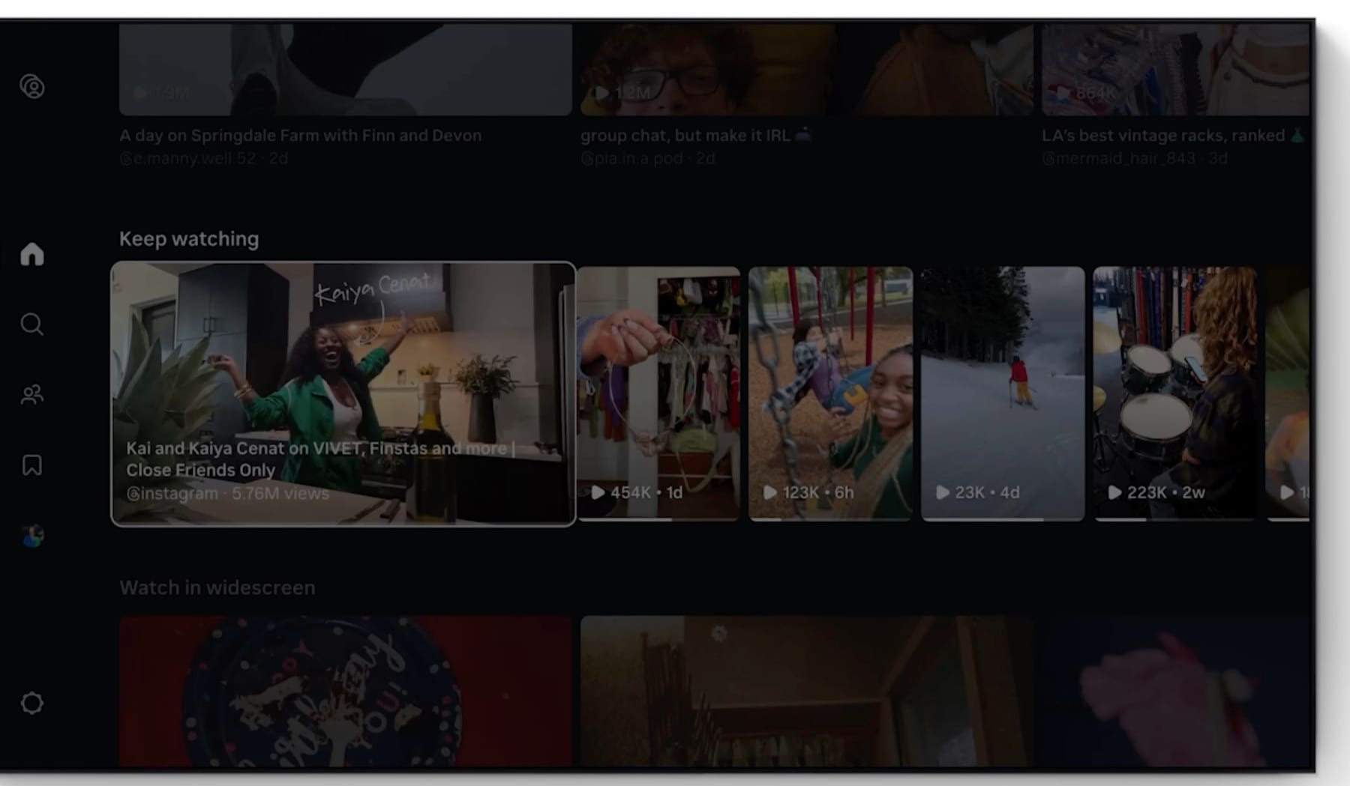Open the profile avatar in the sidebar

click(x=32, y=536)
